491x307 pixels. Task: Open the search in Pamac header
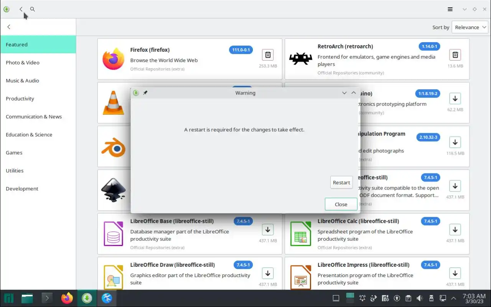(x=33, y=9)
